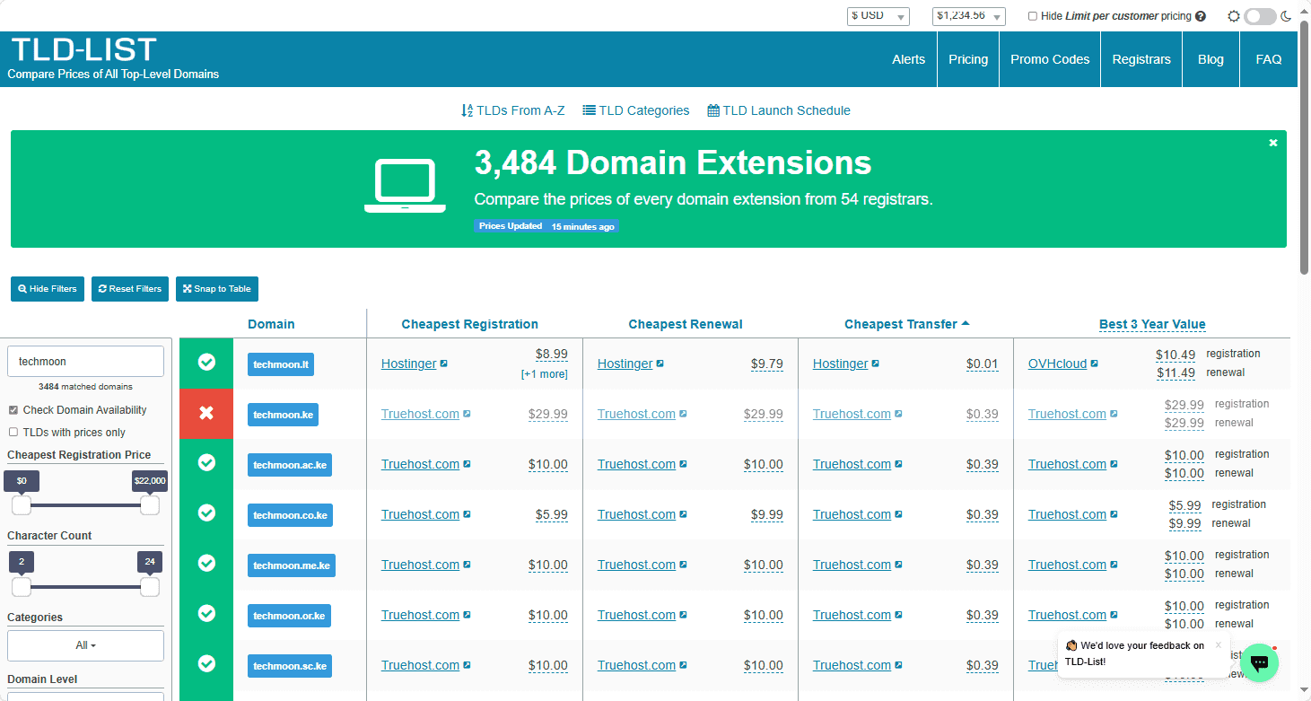Open the OVHcloud registrar link
This screenshot has height=701, width=1311.
coord(1057,364)
